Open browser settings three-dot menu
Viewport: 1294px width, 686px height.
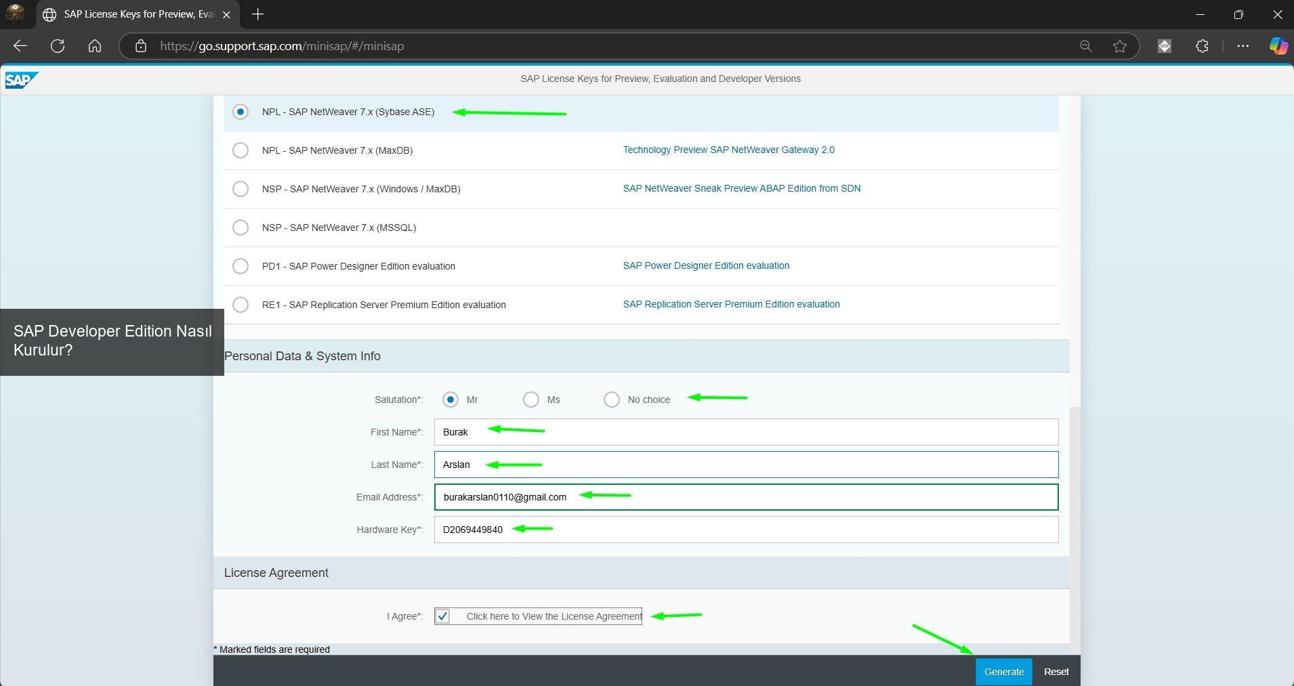pyautogui.click(x=1243, y=46)
